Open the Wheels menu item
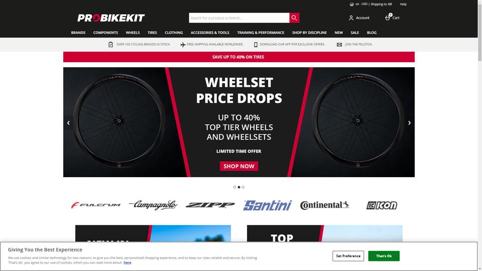 tap(133, 33)
